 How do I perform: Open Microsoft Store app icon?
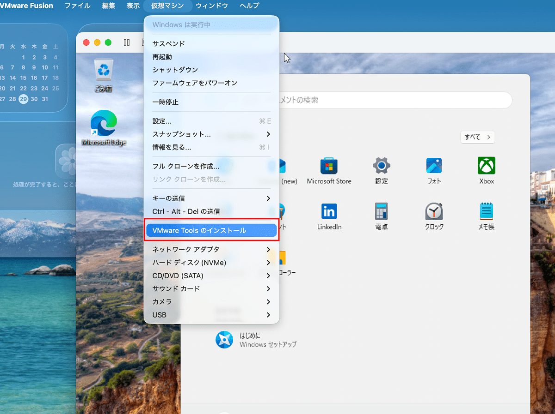[329, 170]
